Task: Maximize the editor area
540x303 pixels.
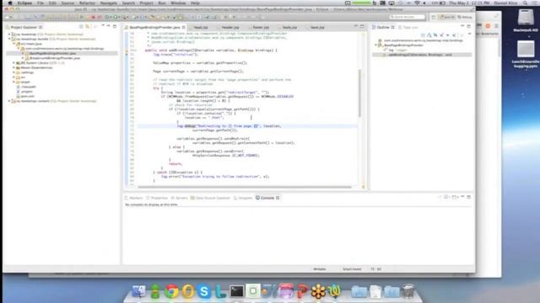Action: click(x=362, y=26)
